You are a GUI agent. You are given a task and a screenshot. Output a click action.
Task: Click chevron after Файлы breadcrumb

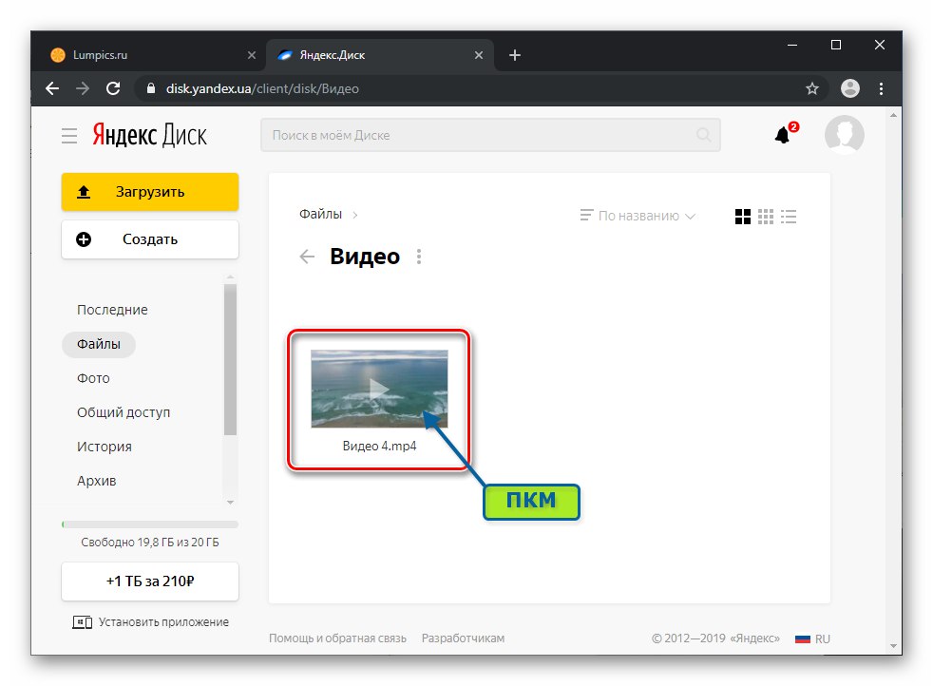[x=354, y=215]
